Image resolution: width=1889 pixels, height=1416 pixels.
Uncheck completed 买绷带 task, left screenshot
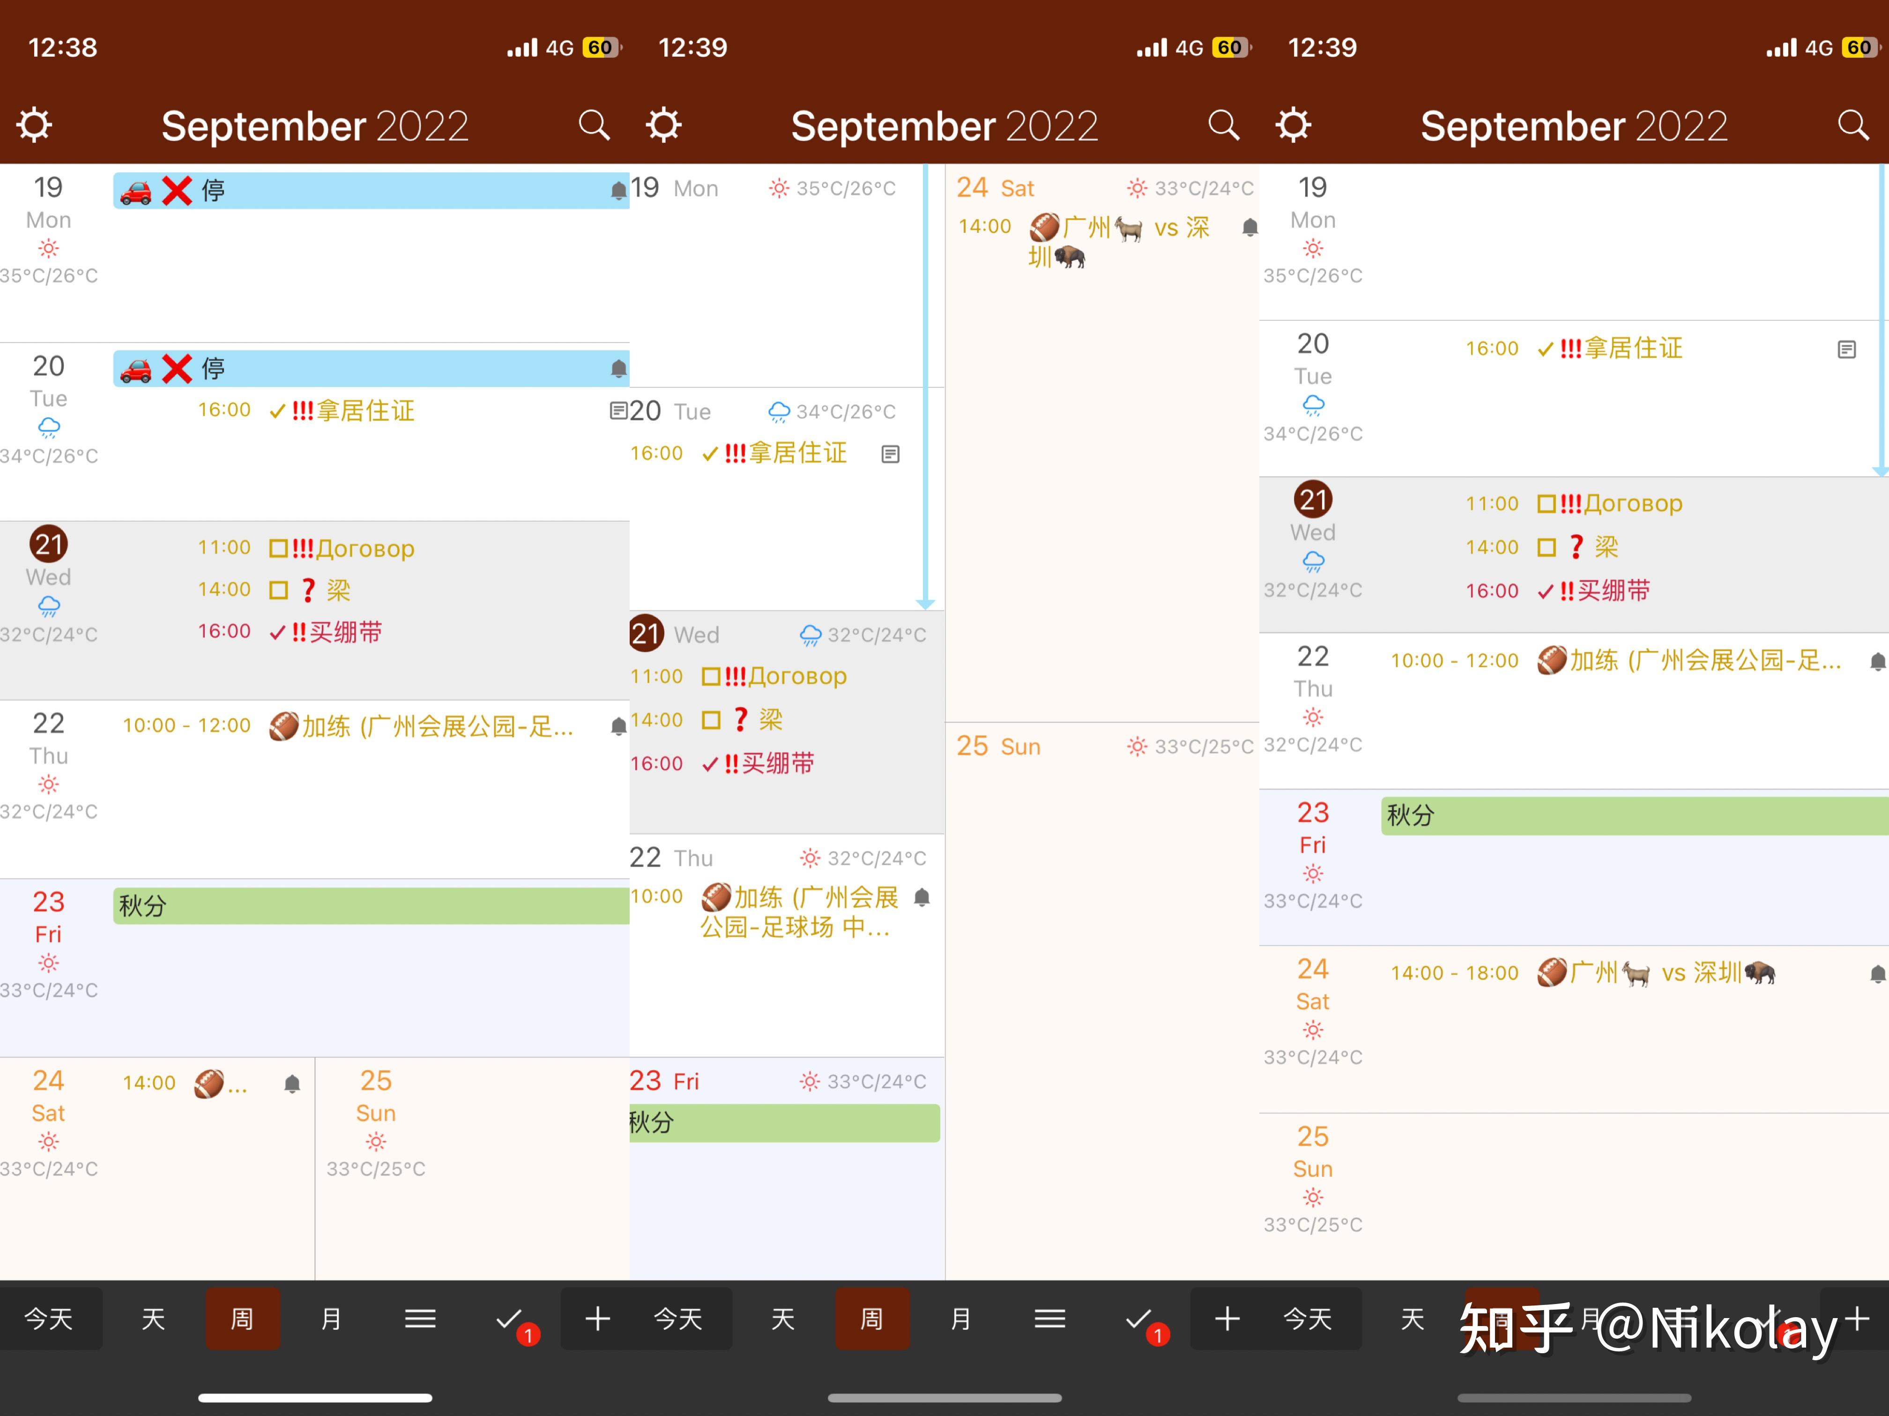coord(277,633)
